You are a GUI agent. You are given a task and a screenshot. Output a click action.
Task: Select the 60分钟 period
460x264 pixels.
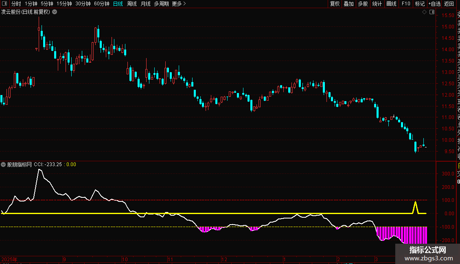click(102, 4)
